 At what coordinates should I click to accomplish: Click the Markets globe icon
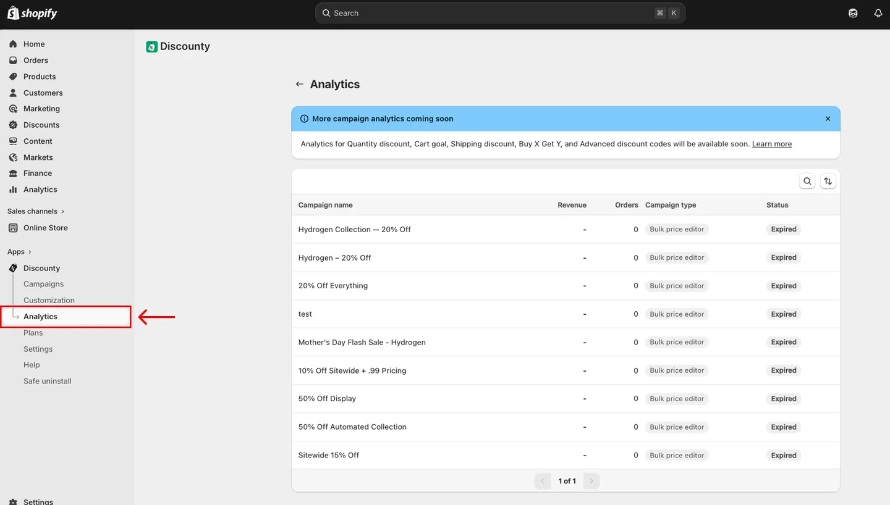click(x=13, y=157)
